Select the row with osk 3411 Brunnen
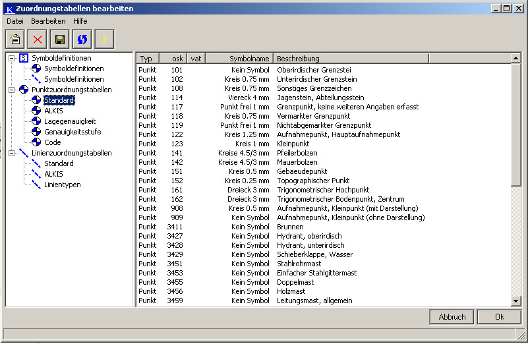Image resolution: width=528 pixels, height=344 pixels. click(290, 227)
